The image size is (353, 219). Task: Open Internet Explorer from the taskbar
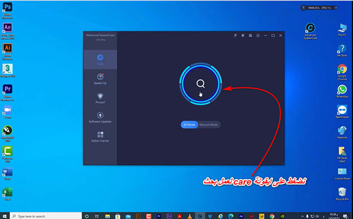click(221, 216)
